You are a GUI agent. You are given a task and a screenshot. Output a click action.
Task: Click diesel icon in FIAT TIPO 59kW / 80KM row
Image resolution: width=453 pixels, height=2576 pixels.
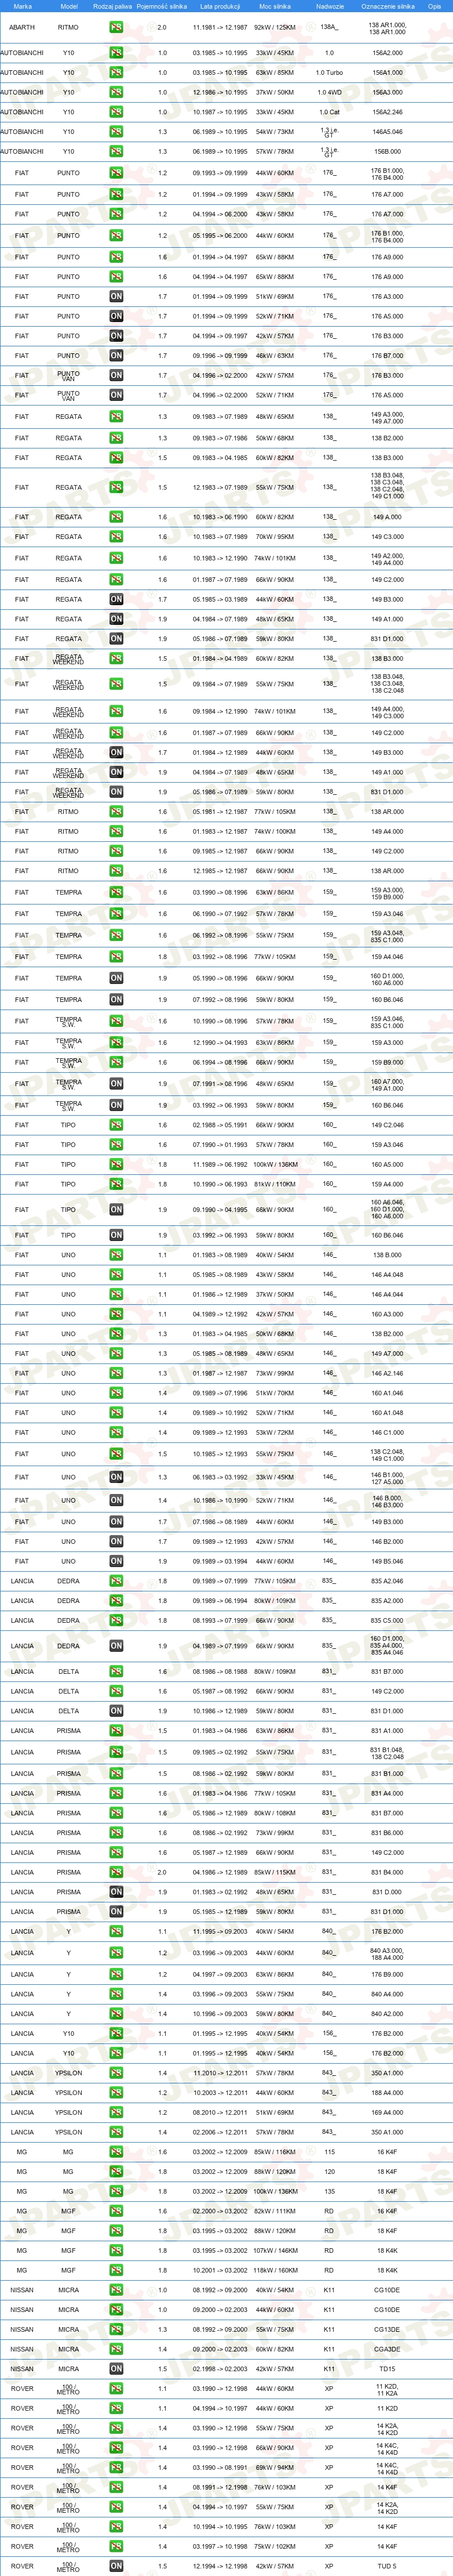tap(117, 1235)
